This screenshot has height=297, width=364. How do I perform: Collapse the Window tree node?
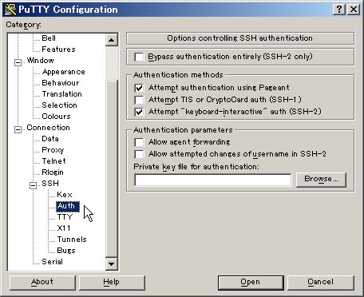click(18, 62)
